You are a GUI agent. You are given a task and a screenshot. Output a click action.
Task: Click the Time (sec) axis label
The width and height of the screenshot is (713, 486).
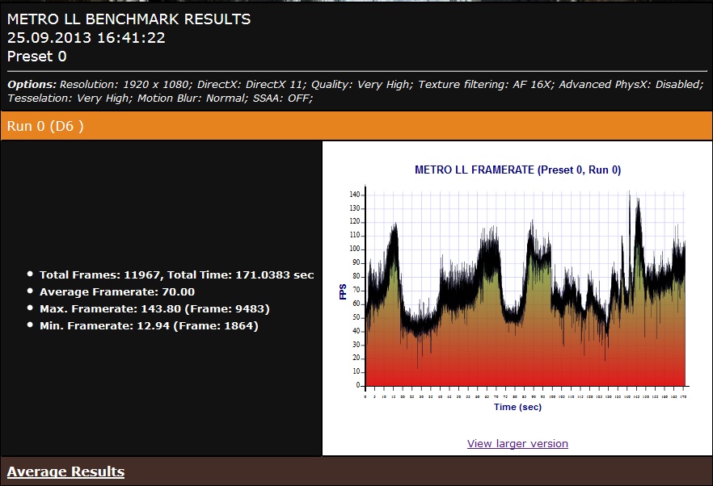(517, 407)
